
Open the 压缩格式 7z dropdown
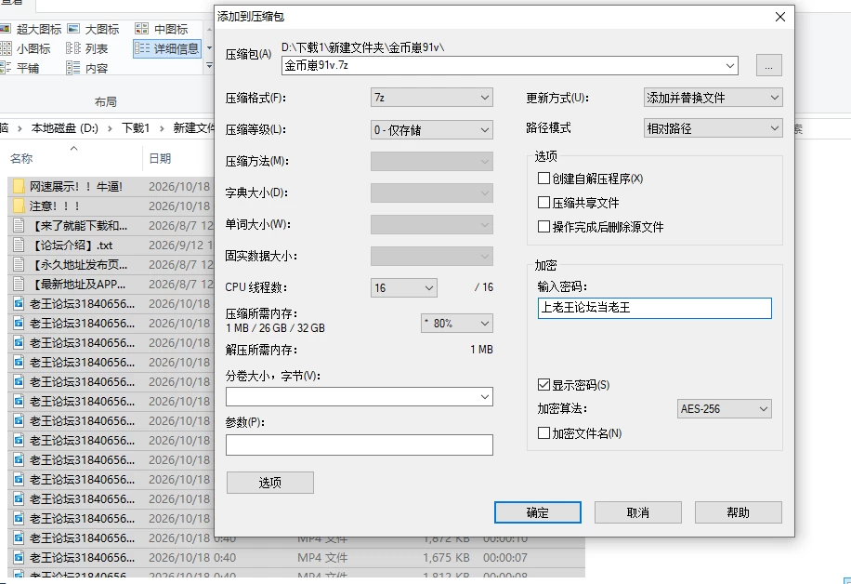(431, 98)
